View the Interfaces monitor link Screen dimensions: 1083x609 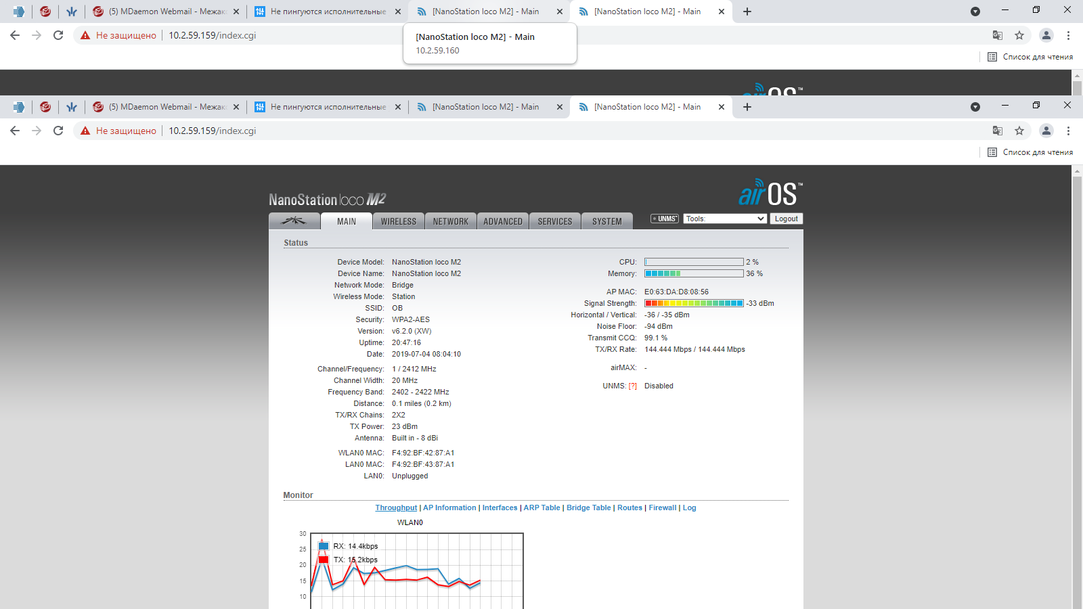click(x=500, y=508)
